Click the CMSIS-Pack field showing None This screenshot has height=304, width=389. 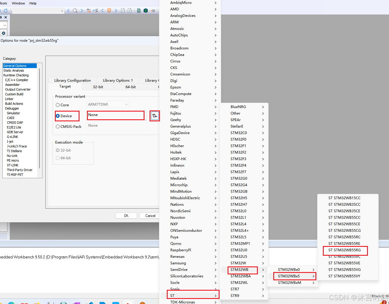117,126
